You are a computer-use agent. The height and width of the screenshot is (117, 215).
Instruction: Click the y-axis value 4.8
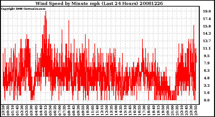pyautogui.click(x=207, y=78)
